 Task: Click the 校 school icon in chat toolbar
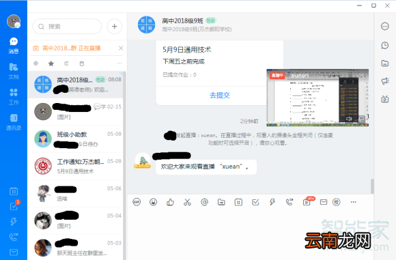pyautogui.click(x=336, y=202)
